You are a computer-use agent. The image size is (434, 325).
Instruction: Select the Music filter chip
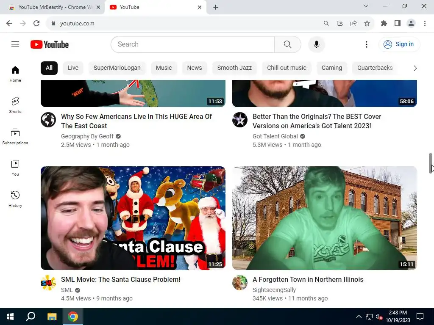tap(164, 68)
